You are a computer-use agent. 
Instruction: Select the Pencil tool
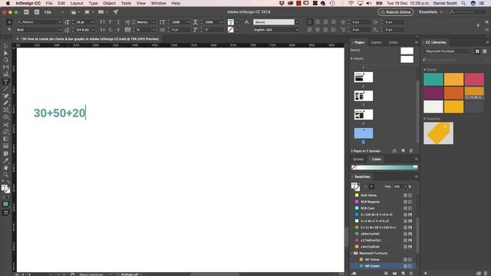tap(5, 103)
